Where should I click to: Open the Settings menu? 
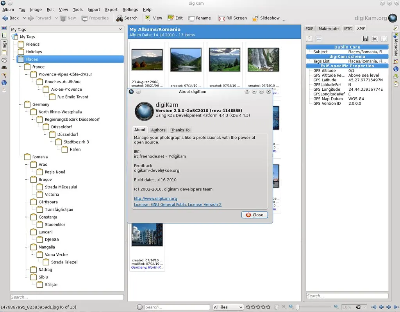pyautogui.click(x=130, y=9)
